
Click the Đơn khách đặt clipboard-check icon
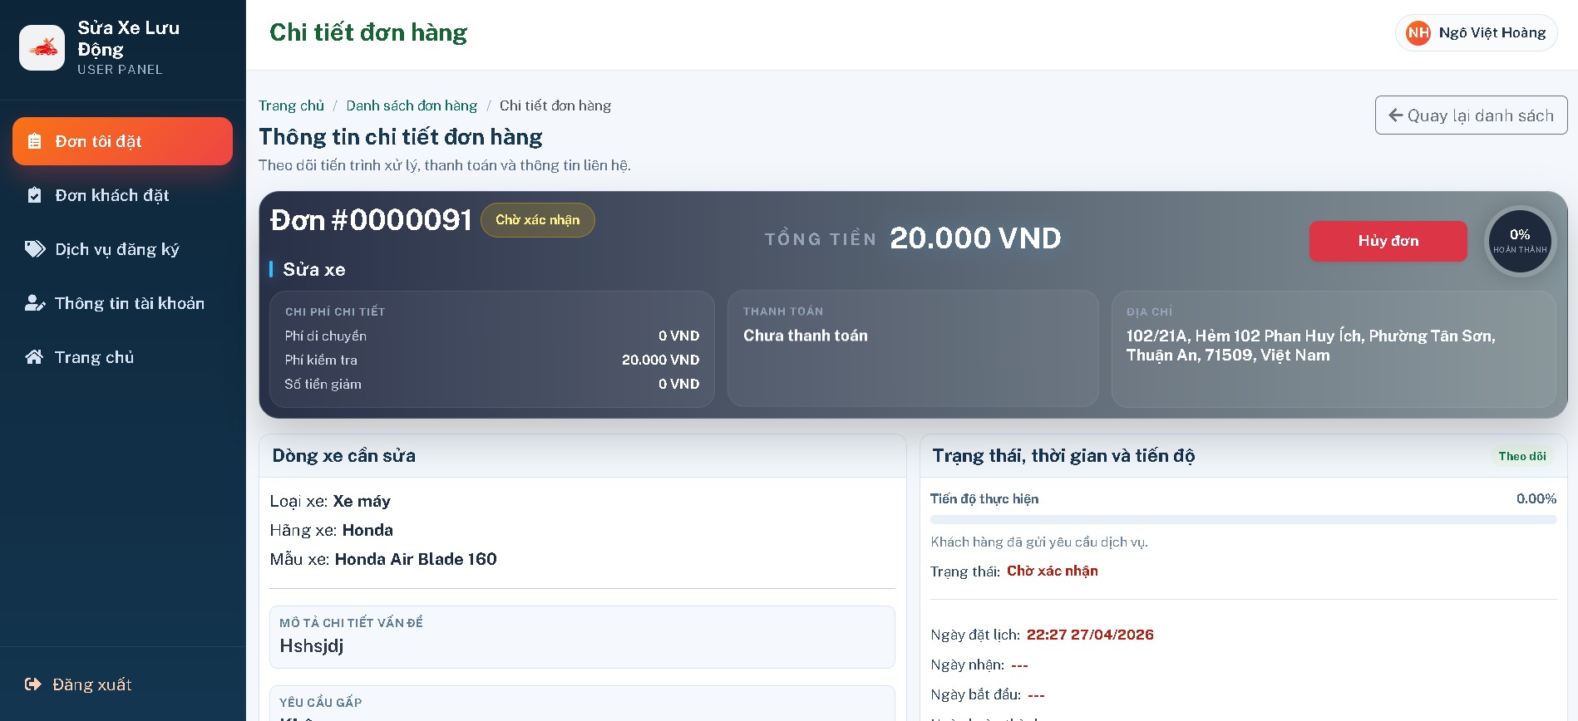click(x=34, y=195)
